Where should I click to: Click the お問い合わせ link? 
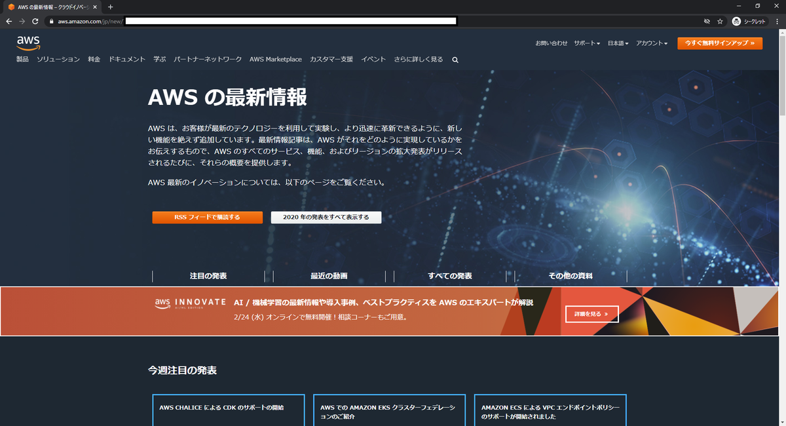click(552, 43)
